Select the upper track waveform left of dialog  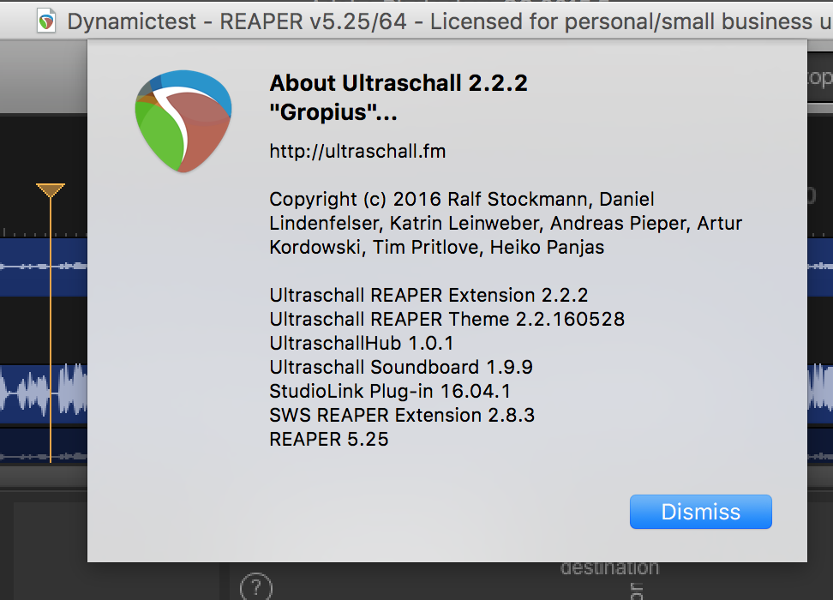tap(43, 267)
